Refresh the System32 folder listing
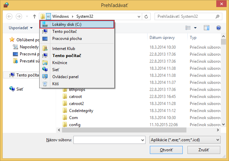229x161 pixels. [x=146, y=16]
